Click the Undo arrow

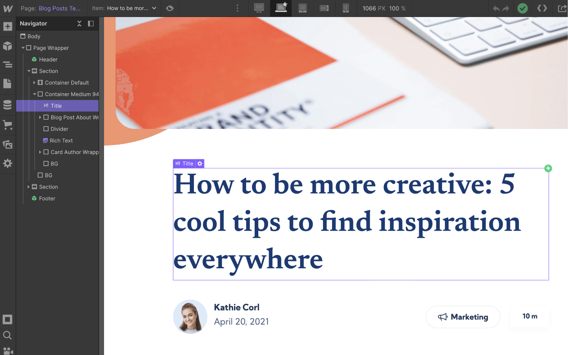click(x=497, y=8)
